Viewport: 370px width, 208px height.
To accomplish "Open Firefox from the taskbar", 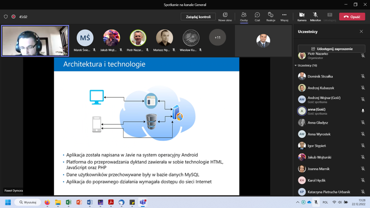I will click(47, 203).
